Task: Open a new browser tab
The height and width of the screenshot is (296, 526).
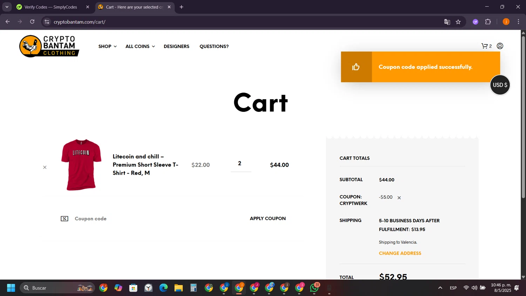Action: pos(181,7)
